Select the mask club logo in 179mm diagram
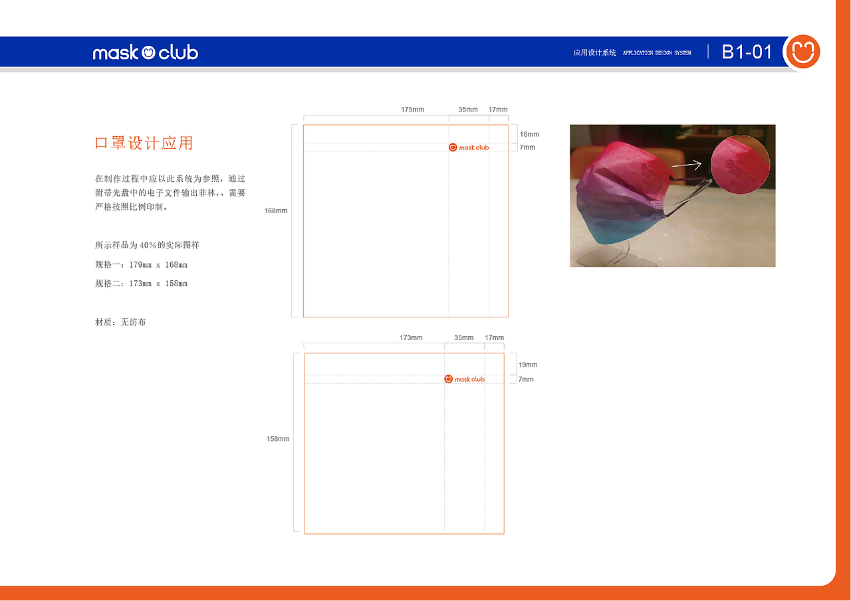 (x=469, y=147)
